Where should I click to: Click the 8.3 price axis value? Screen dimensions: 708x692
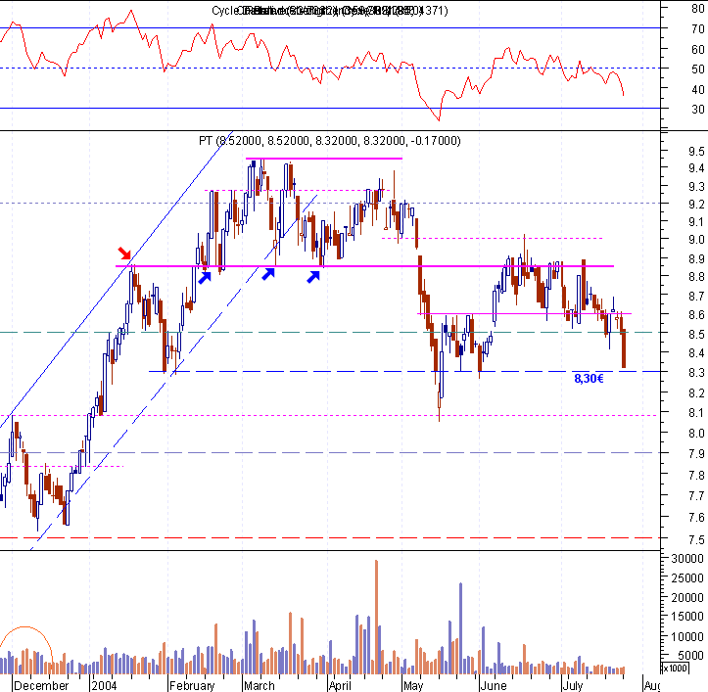pyautogui.click(x=696, y=373)
